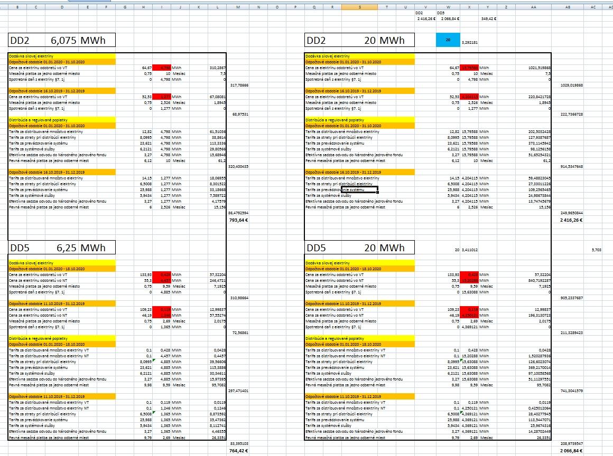Select the column M header
Viewport: 613px width, 456px height.
pos(238,7)
